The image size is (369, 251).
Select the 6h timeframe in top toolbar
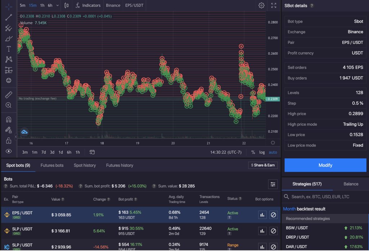point(50,5)
